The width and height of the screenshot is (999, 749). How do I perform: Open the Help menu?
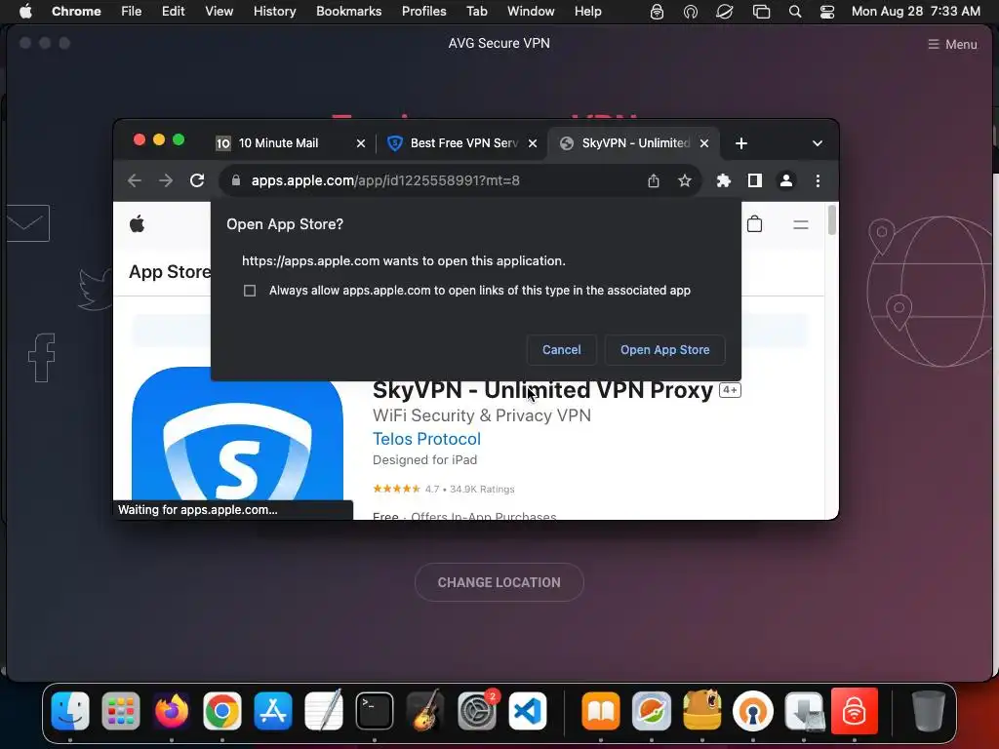(x=587, y=12)
